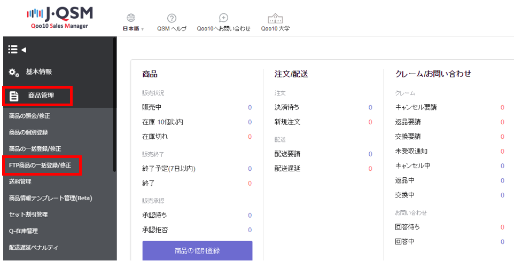Click the 回答中 count
Image resolution: width=514 pixels, height=261 pixels.
point(502,242)
